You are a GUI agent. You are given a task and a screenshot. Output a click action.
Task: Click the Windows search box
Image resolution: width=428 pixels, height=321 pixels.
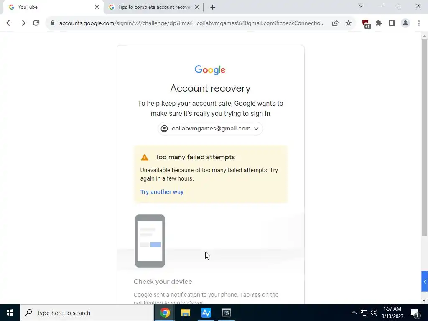click(87, 313)
